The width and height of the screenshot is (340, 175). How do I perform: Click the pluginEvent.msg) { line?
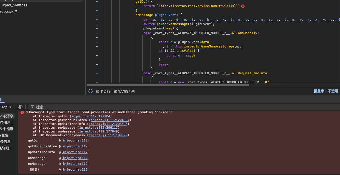tap(160, 28)
